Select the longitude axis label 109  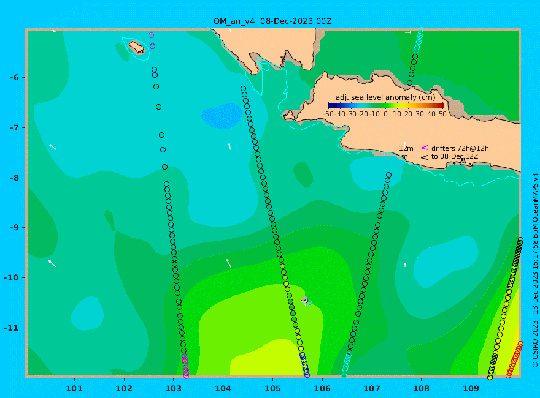(x=471, y=389)
